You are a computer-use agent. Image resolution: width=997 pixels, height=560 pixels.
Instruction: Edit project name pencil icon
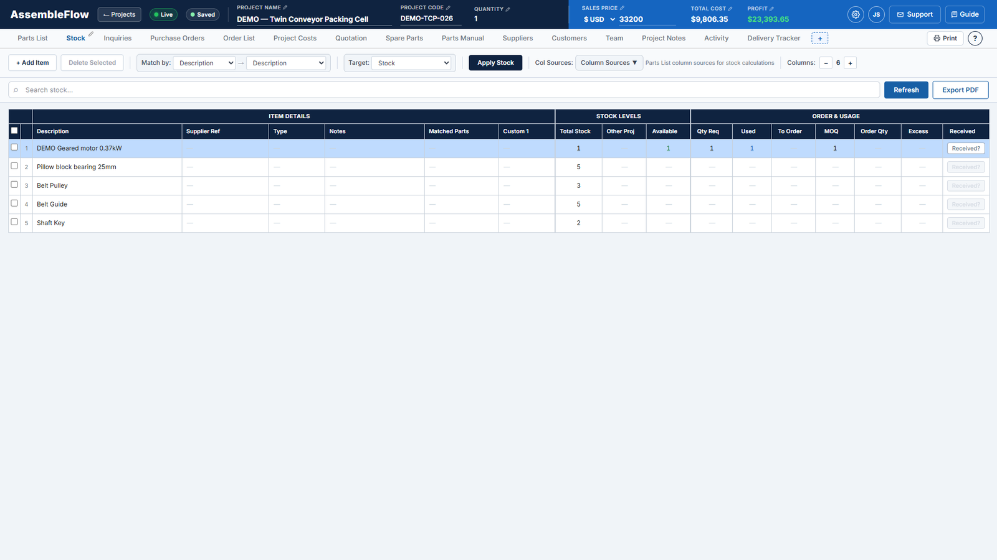click(x=285, y=7)
